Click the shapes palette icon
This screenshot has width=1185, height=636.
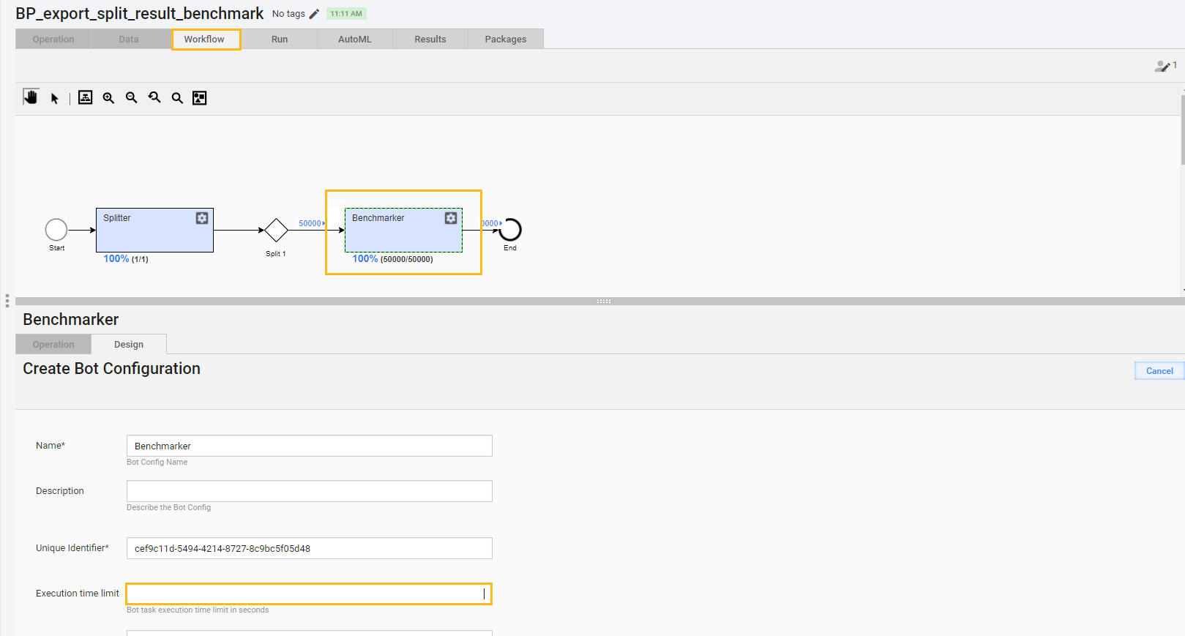tap(200, 98)
